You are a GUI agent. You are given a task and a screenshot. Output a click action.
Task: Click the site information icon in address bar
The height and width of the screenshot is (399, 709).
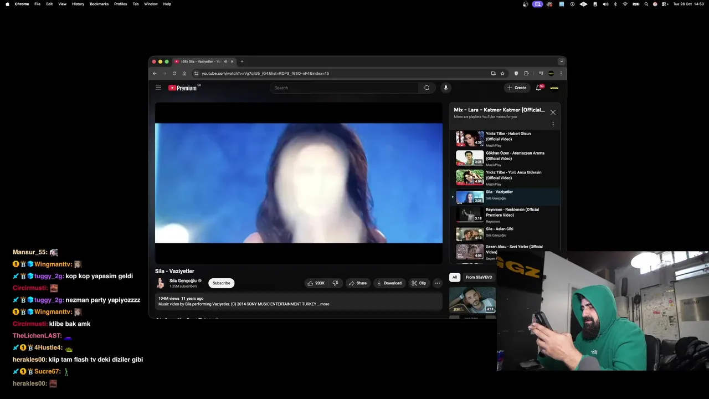tap(196, 73)
